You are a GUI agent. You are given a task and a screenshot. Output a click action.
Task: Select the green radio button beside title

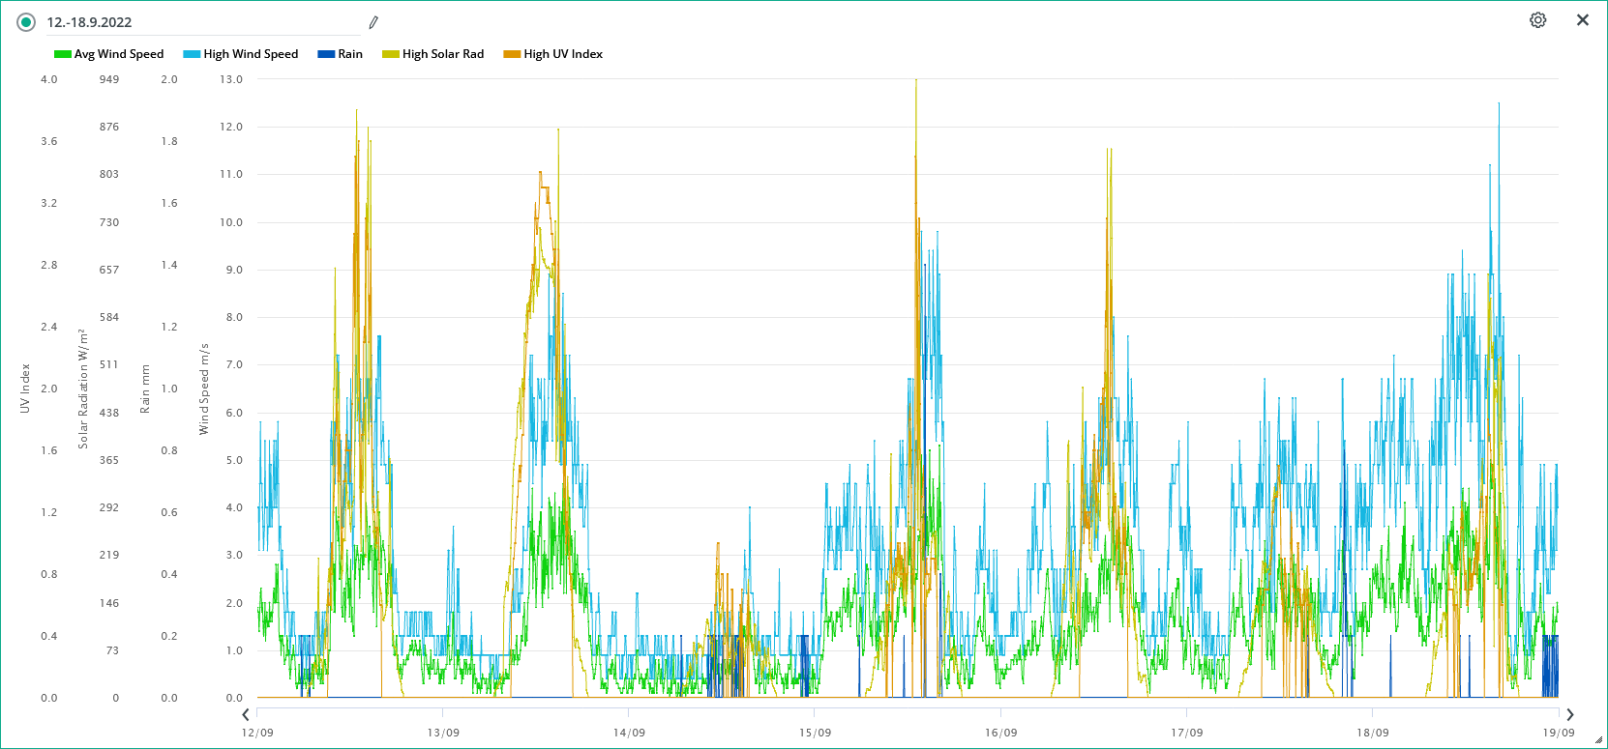pyautogui.click(x=26, y=22)
